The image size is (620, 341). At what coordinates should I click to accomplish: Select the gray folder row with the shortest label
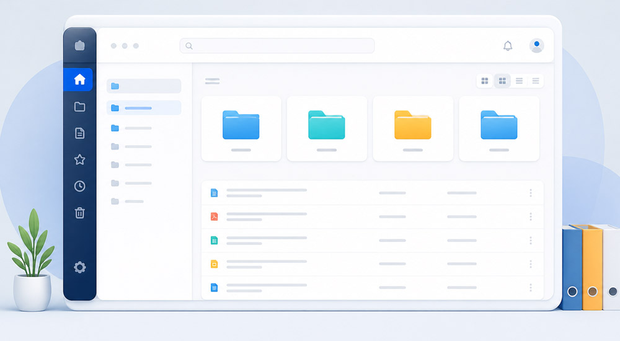(x=127, y=201)
